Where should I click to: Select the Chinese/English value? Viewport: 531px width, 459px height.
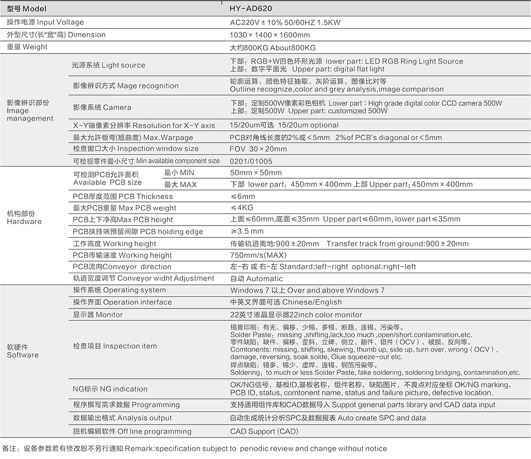point(312,302)
